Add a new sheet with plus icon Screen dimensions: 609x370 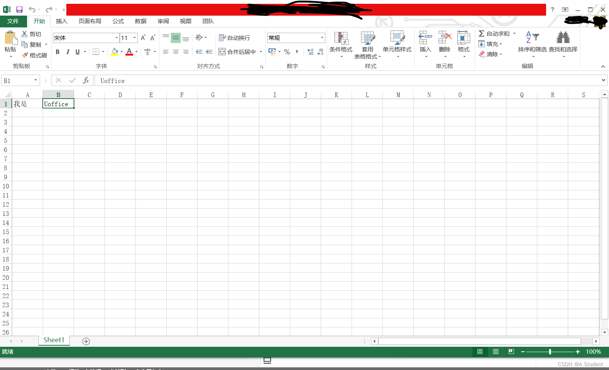(86, 341)
